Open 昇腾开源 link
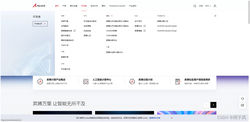The width and height of the screenshot is (250, 122). coord(64,57)
